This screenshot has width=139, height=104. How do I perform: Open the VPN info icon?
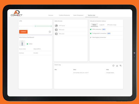tap(50, 32)
